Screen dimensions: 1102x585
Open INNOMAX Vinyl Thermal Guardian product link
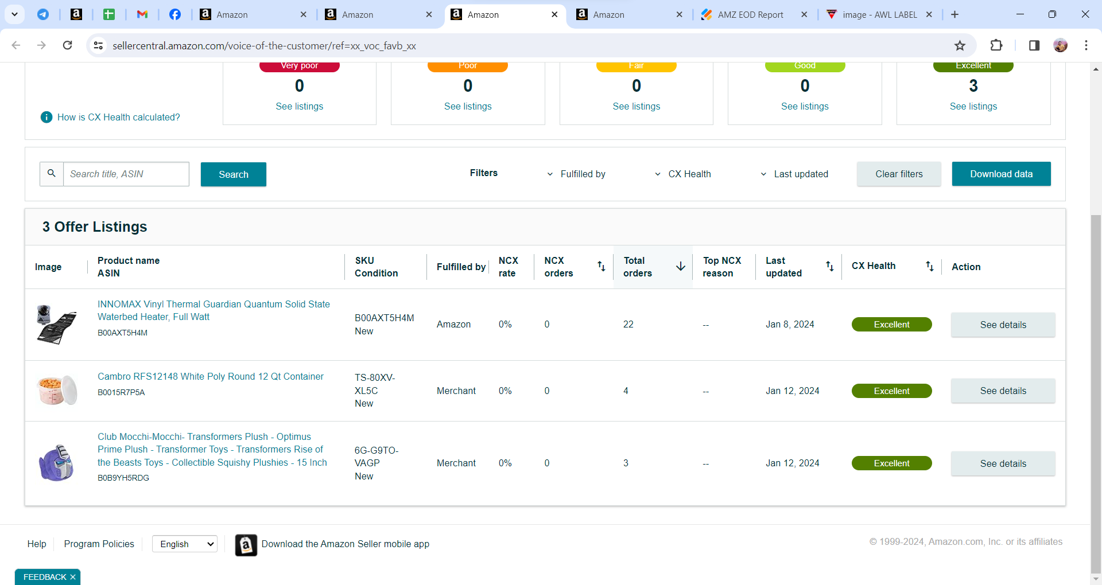click(x=214, y=310)
